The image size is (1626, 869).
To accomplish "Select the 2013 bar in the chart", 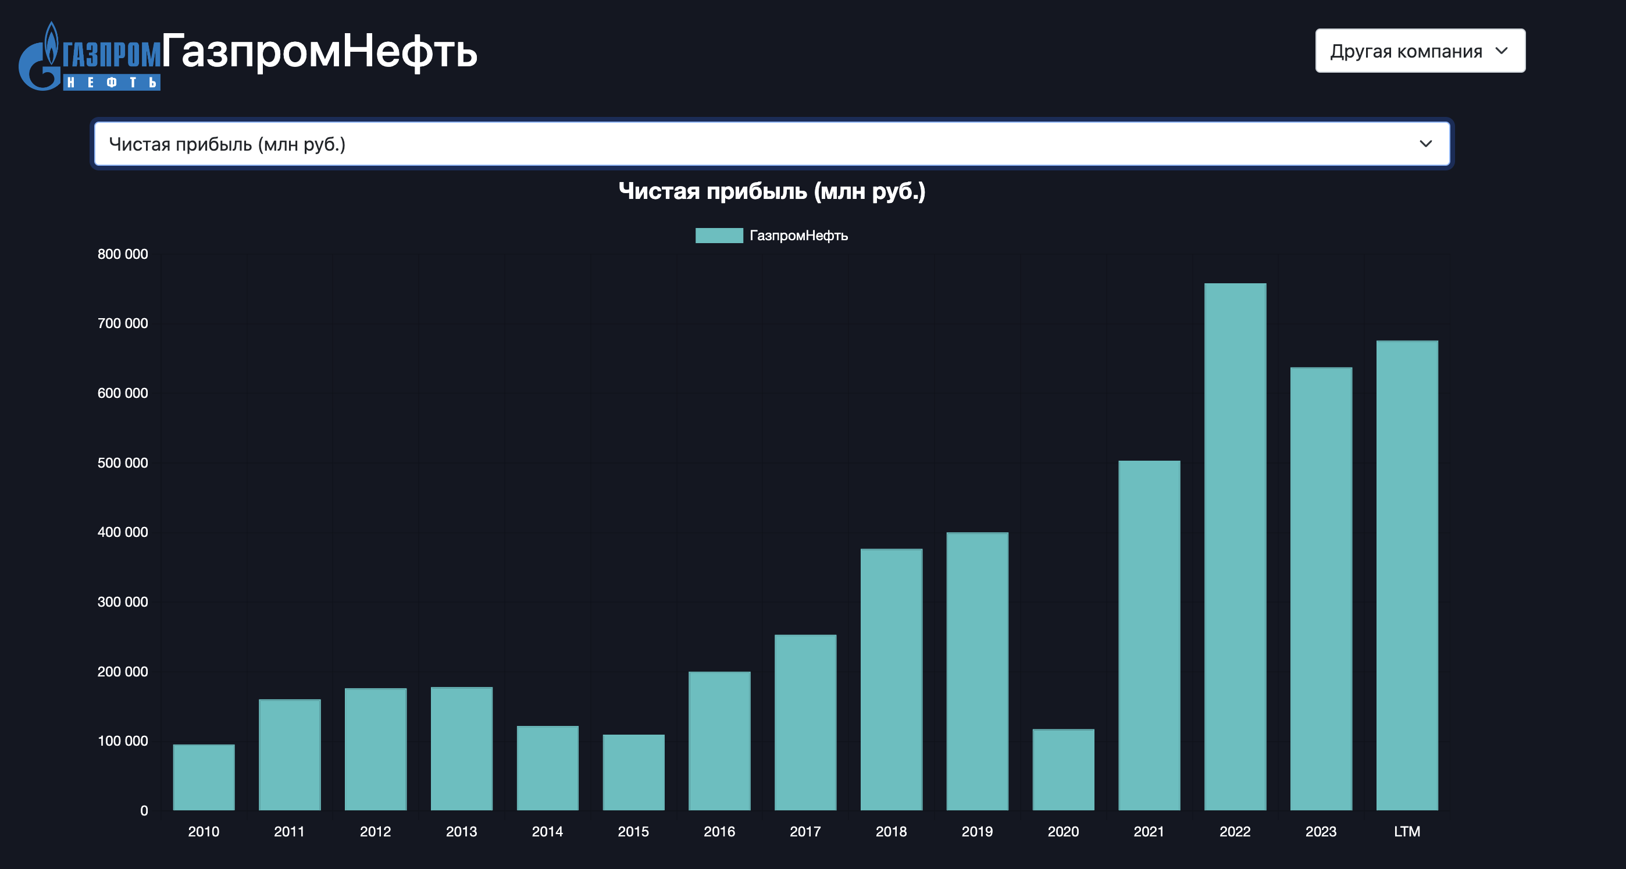I will [461, 749].
